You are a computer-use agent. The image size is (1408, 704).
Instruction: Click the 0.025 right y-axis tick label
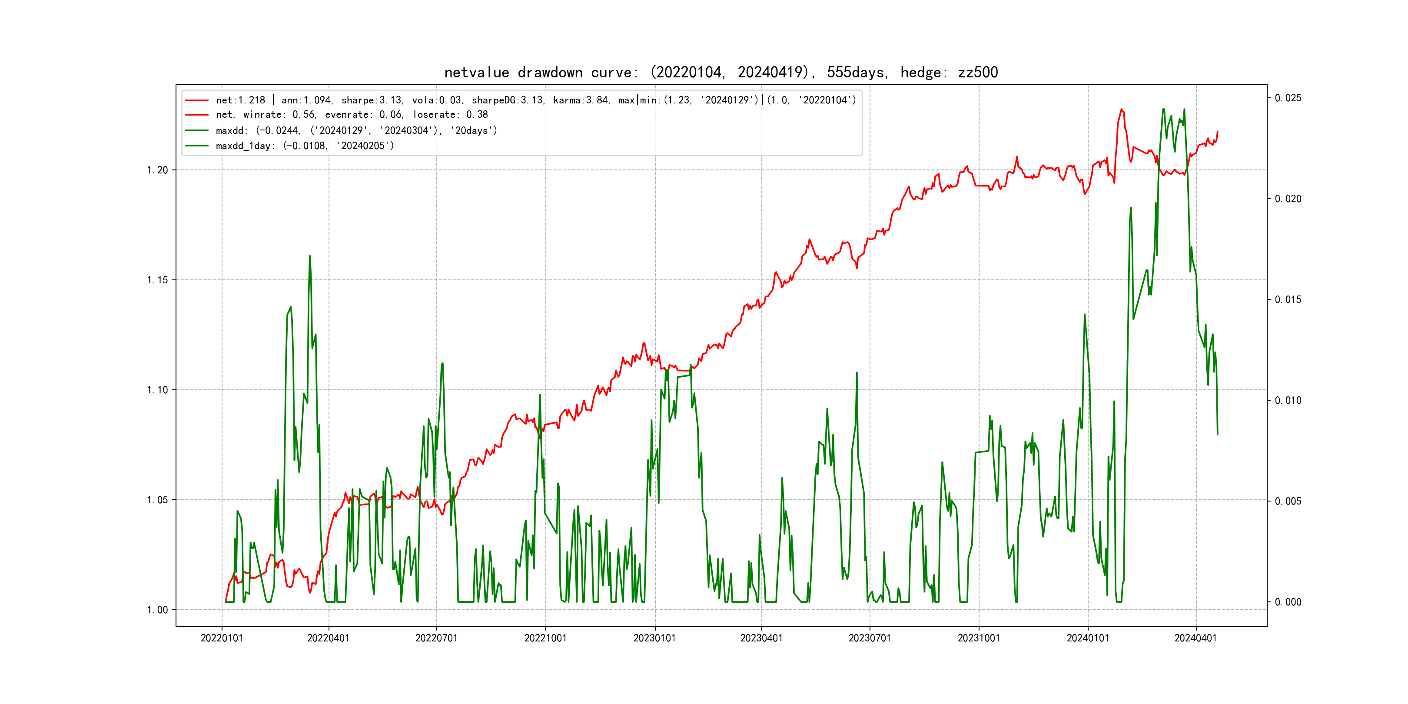(1288, 98)
